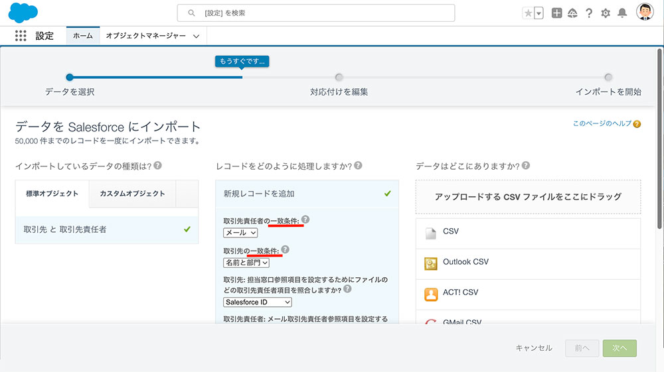The width and height of the screenshot is (664, 372).
Task: Click the ACT! CSV contact icon
Action: [431, 294]
